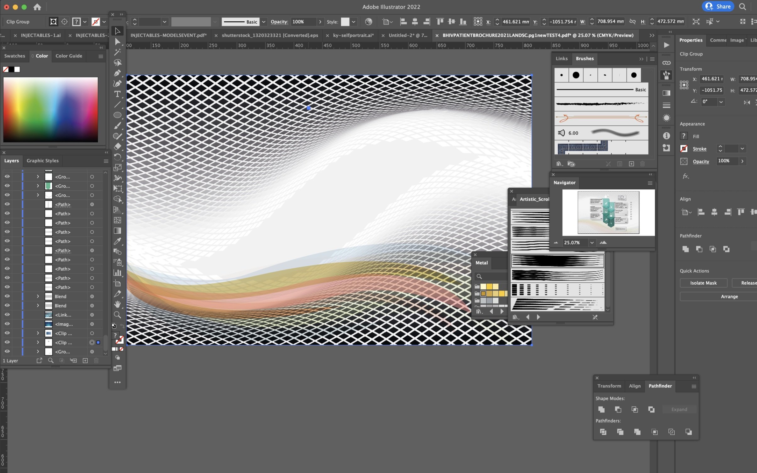757x473 pixels.
Task: Select the Line Segment tool
Action: tap(117, 105)
